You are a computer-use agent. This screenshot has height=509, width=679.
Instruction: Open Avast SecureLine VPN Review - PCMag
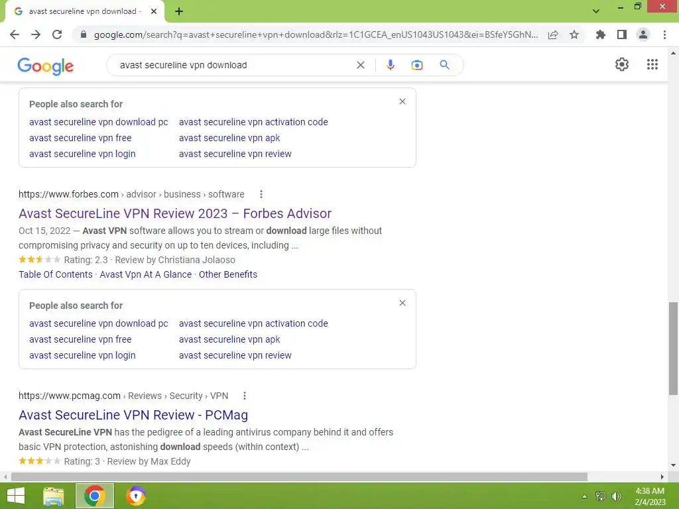click(x=133, y=415)
